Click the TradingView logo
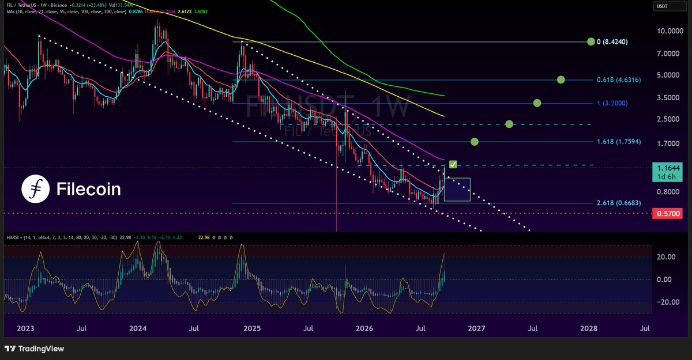Image resolution: width=692 pixels, height=360 pixels. pyautogui.click(x=35, y=348)
